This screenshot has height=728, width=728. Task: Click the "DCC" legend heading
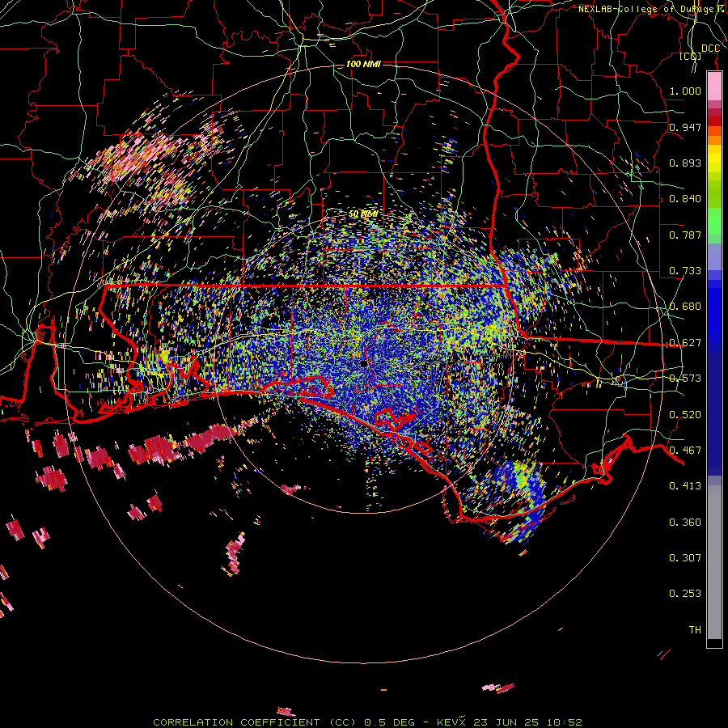(x=710, y=49)
